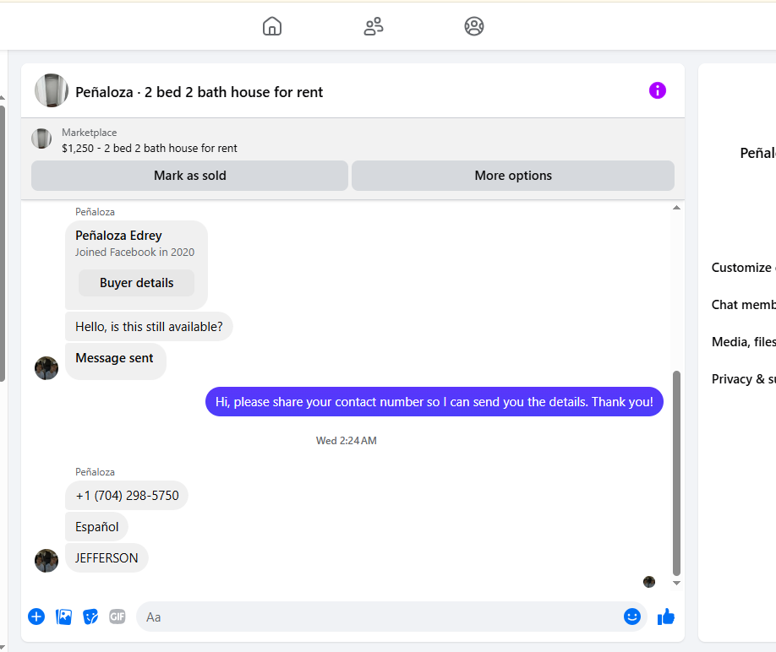Send a thumbs up like
776x652 pixels.
coord(665,617)
